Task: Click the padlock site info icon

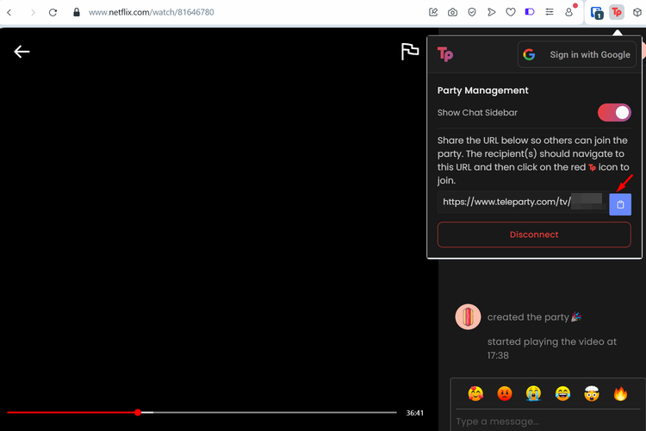Action: coord(76,12)
